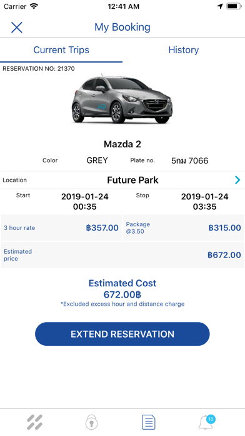Tap the battery icon in status bar

234,6
